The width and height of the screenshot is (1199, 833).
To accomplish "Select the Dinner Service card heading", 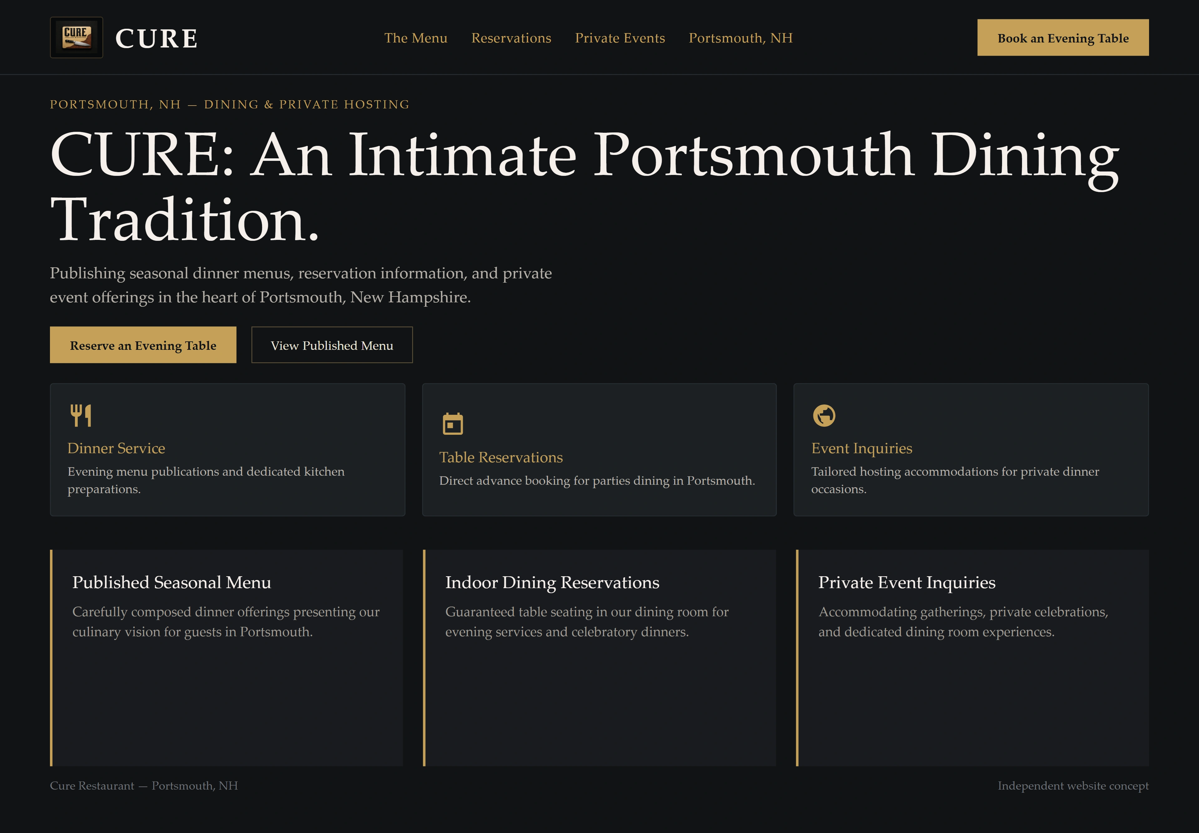I will [116, 448].
